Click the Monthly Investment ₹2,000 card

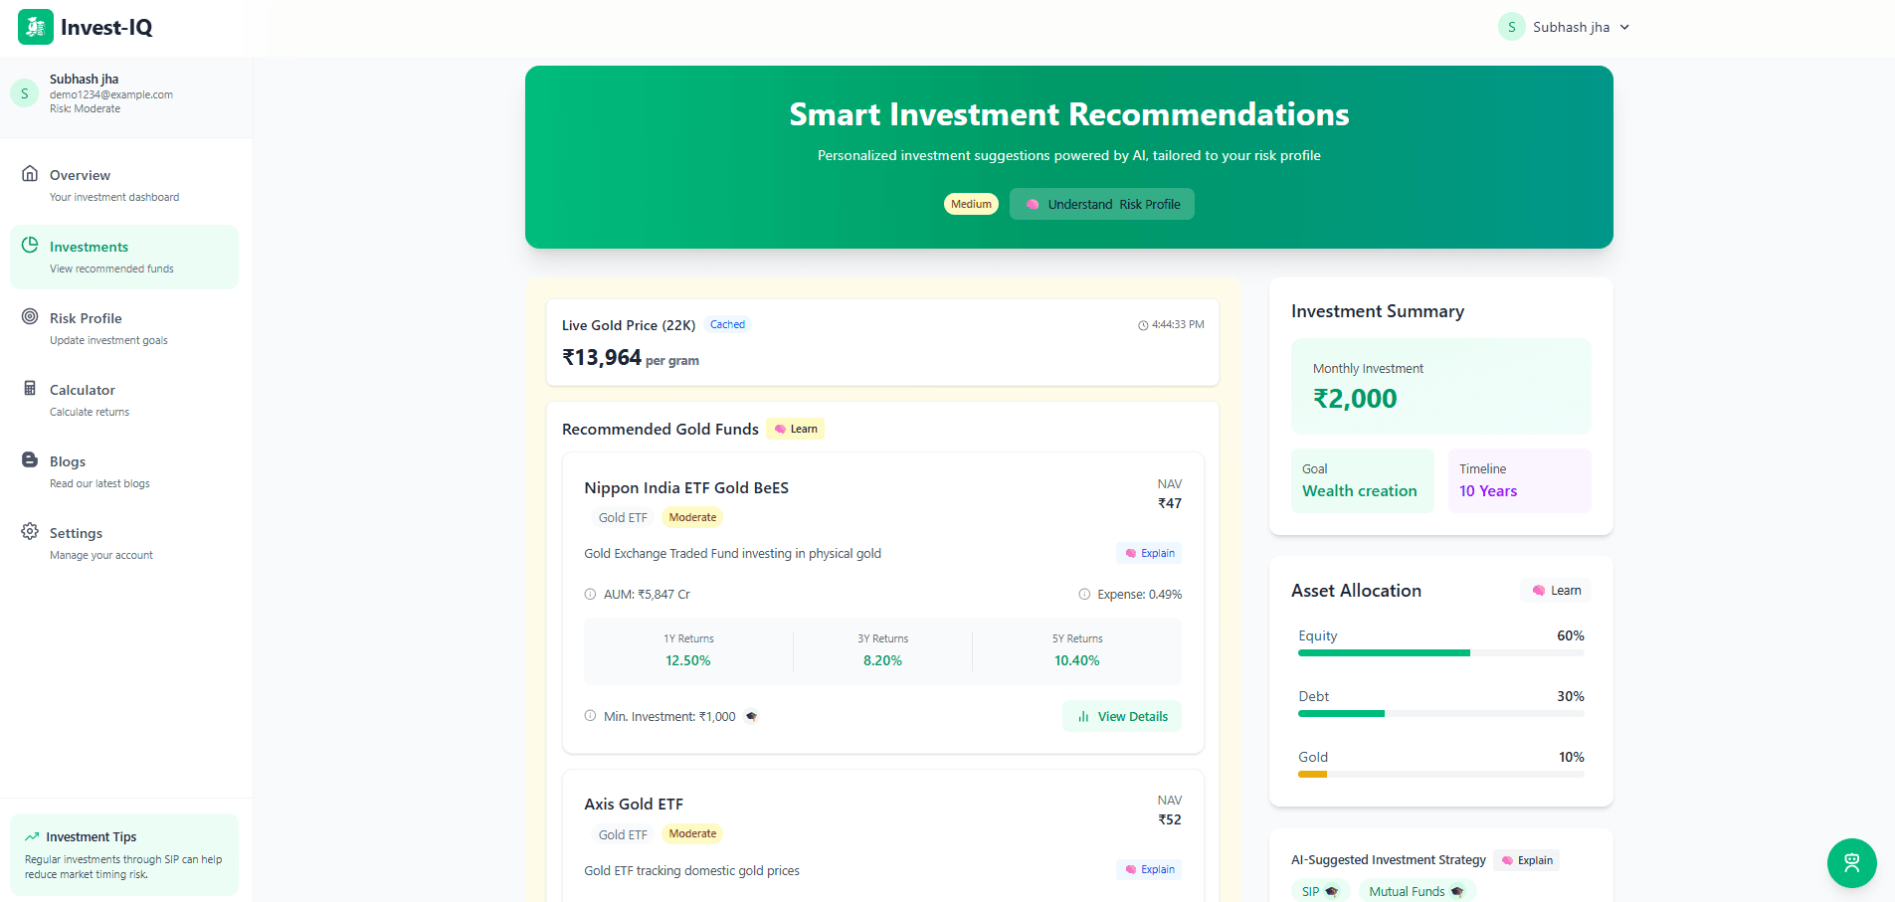pos(1441,386)
